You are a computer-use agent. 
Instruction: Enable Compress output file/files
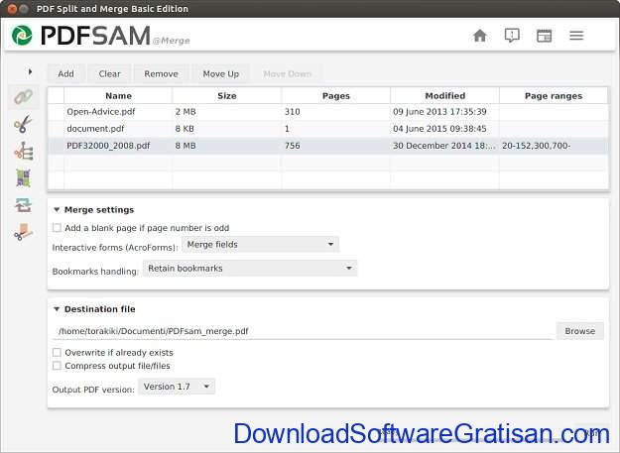click(57, 366)
